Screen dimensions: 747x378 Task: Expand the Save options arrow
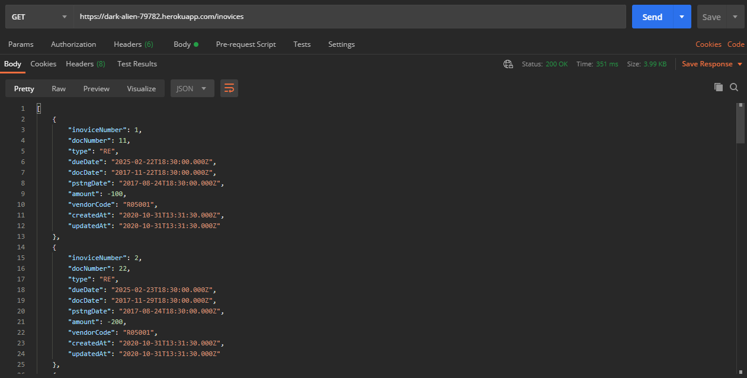[x=735, y=17]
